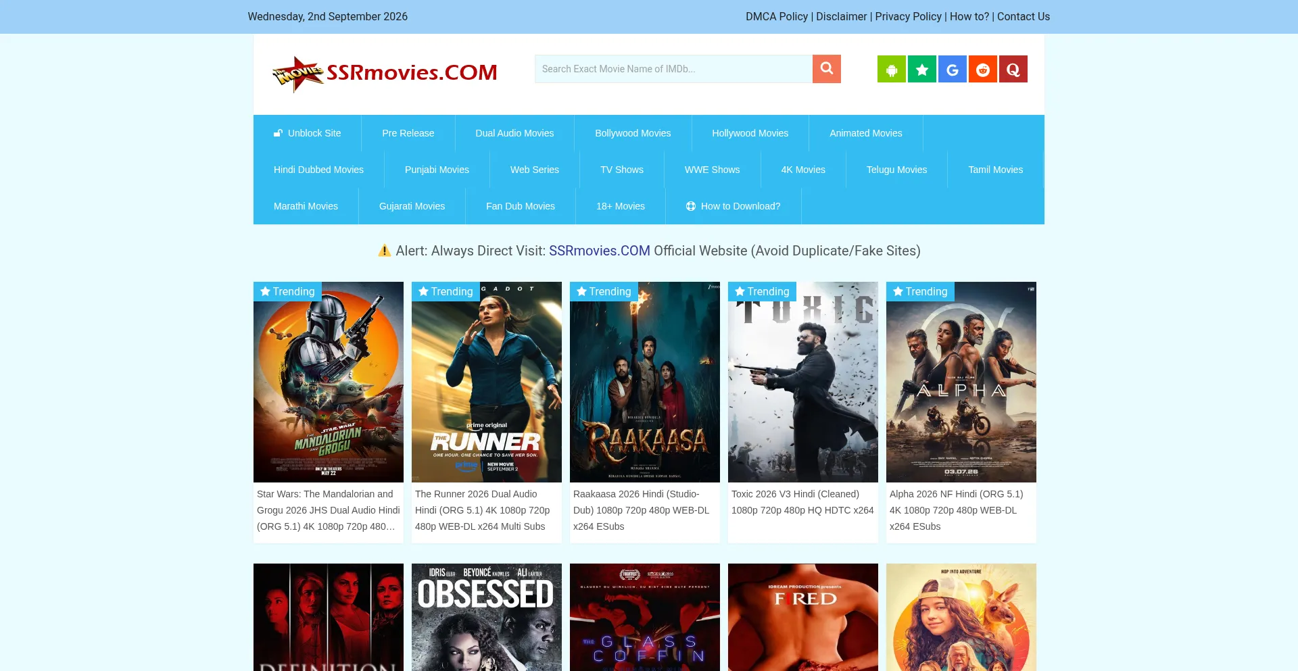
Task: Open the Obsessed movie poster
Action: [487, 617]
